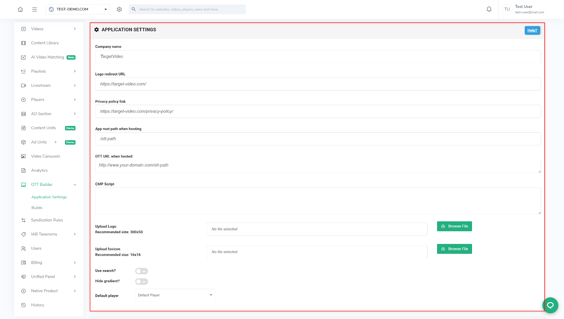The width and height of the screenshot is (564, 319).
Task: Open the notifications bell
Action: coord(489,10)
